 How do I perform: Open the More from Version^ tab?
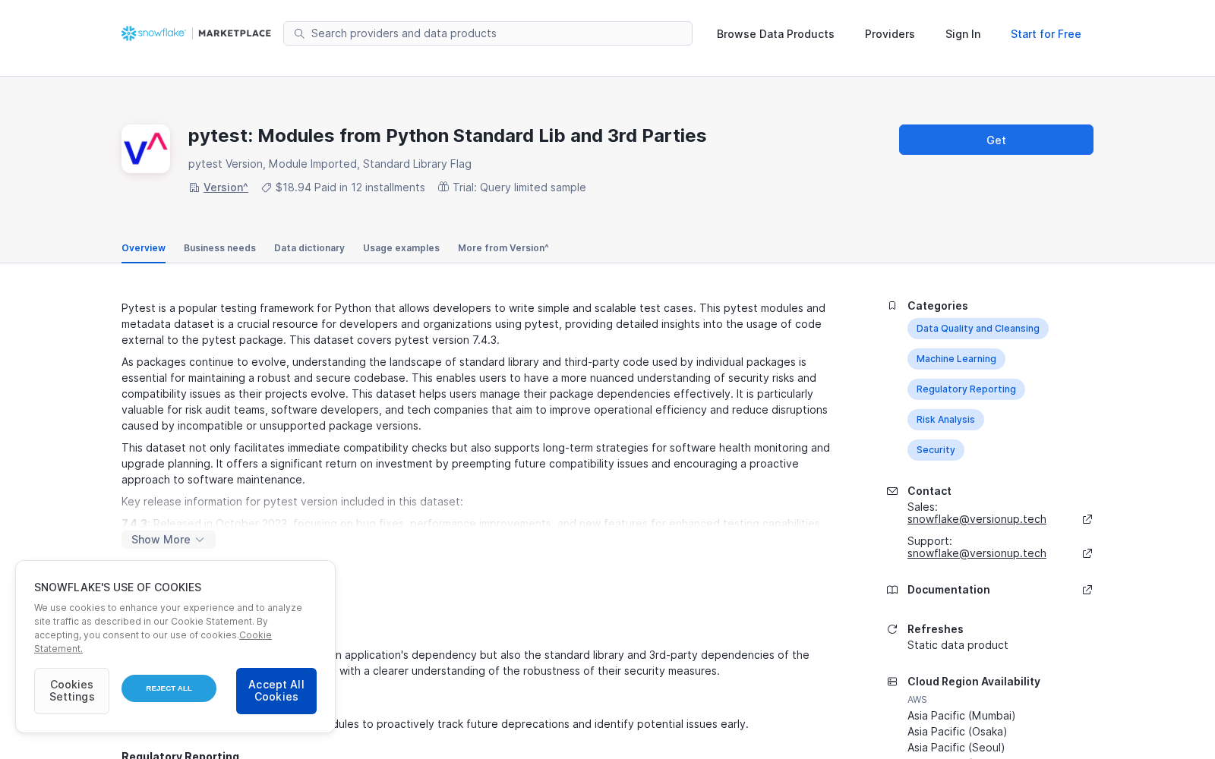click(503, 248)
